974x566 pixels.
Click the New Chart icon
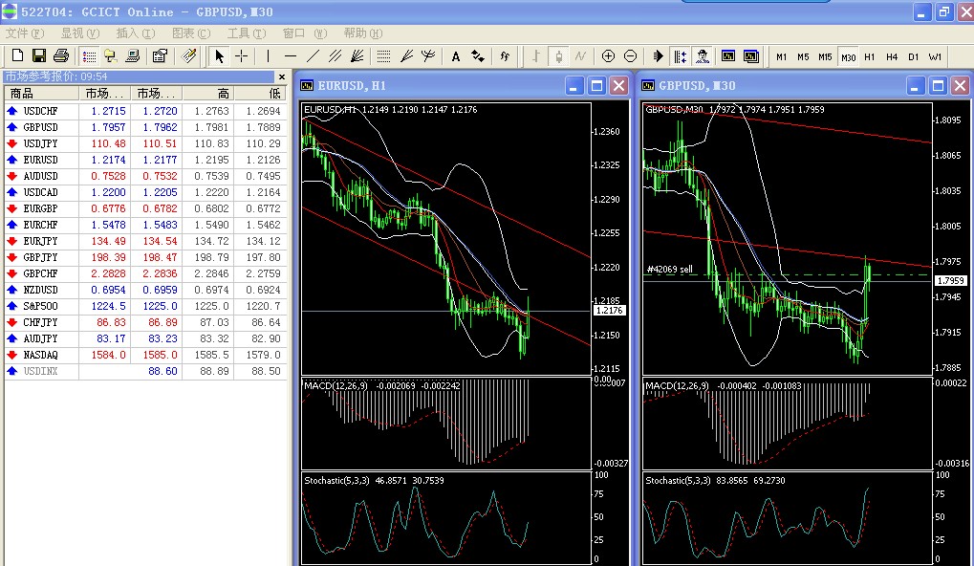coord(16,56)
